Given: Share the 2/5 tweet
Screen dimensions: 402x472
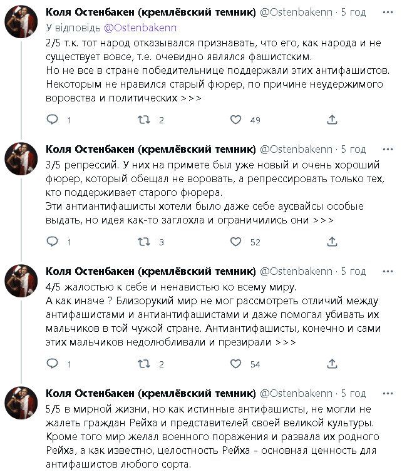Looking at the screenshot, I should coord(332,120).
